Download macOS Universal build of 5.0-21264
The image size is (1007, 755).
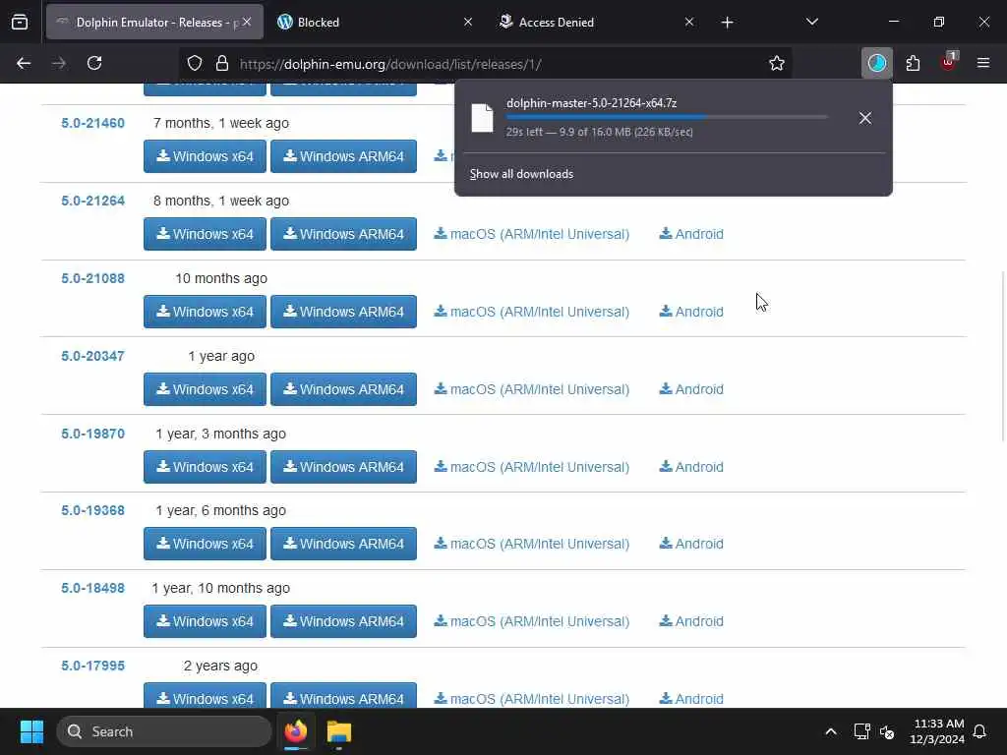[532, 234]
